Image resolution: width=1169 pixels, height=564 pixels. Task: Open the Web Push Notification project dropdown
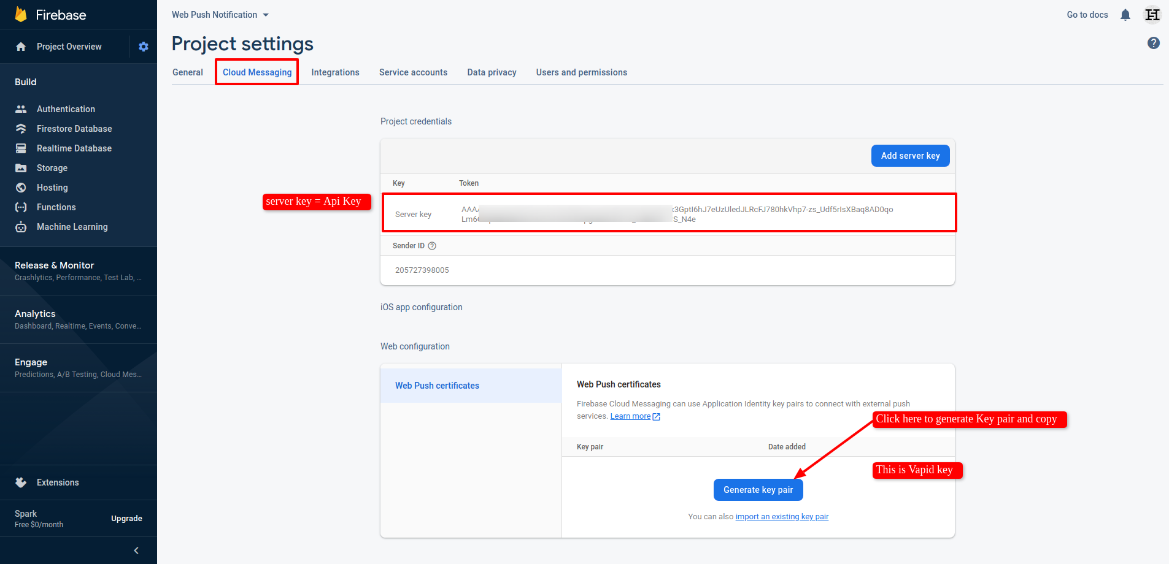pos(220,15)
